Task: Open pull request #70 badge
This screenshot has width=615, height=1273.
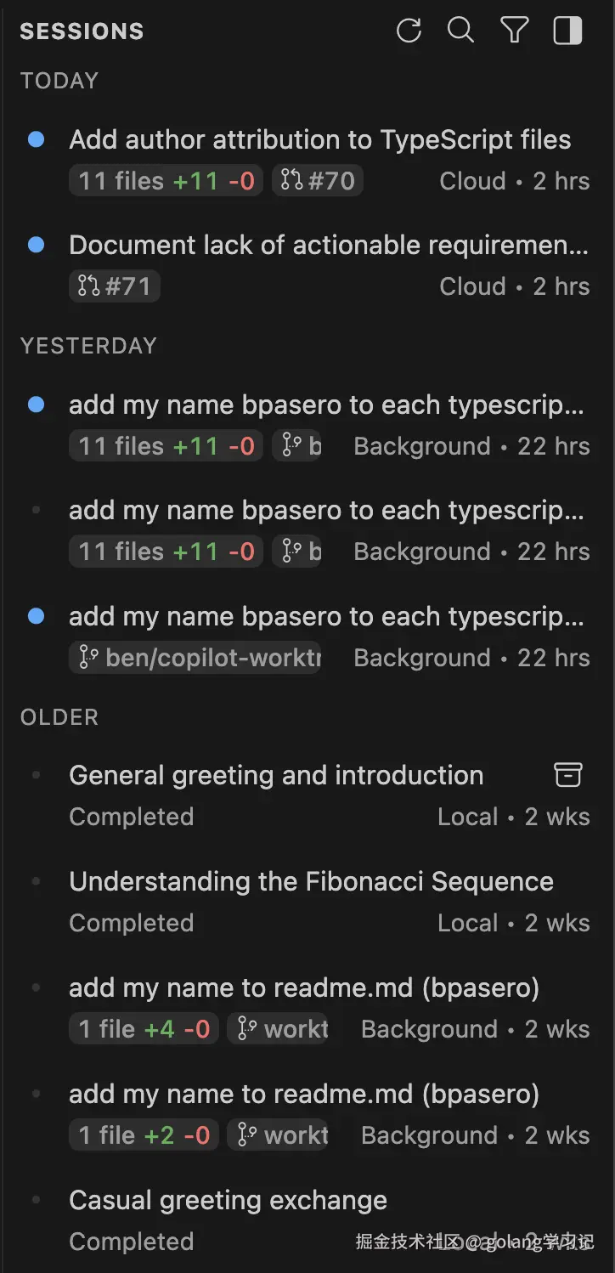Action: 318,181
